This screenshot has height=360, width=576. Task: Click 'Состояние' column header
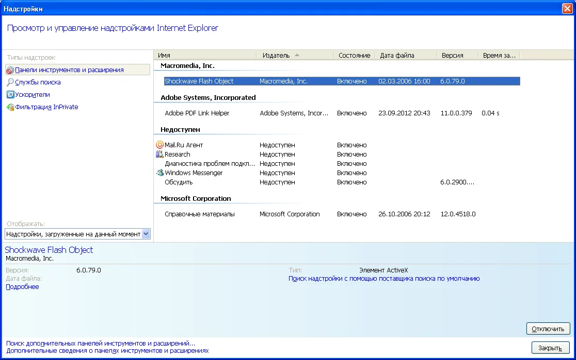pyautogui.click(x=354, y=55)
